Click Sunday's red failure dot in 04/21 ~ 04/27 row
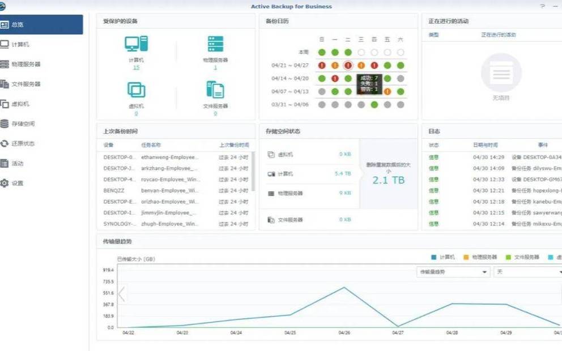 pos(322,66)
